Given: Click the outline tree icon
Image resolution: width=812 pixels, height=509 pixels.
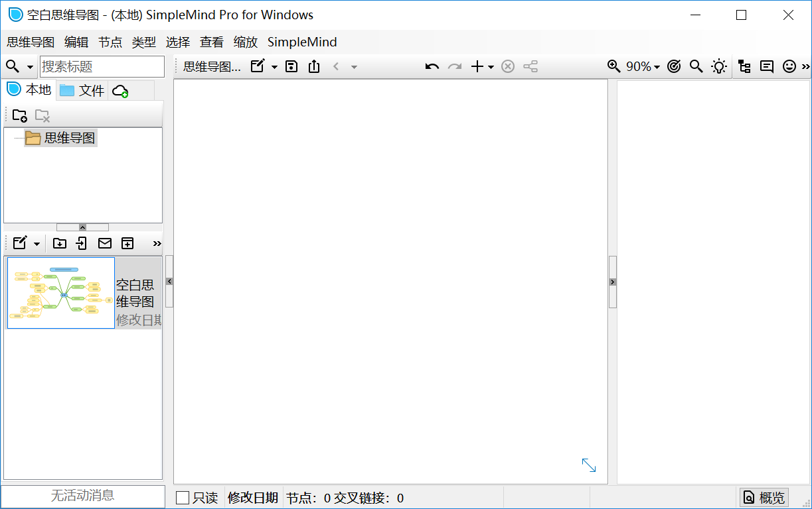Looking at the screenshot, I should 744,66.
